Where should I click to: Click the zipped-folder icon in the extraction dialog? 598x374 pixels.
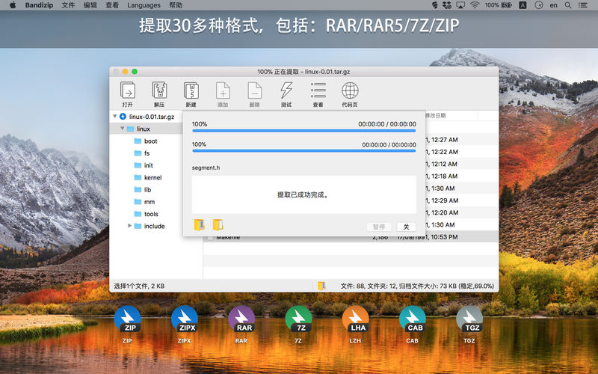(200, 225)
